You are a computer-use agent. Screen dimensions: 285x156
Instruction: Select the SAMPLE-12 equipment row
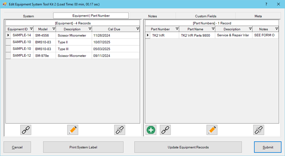pyautogui.click(x=21, y=56)
